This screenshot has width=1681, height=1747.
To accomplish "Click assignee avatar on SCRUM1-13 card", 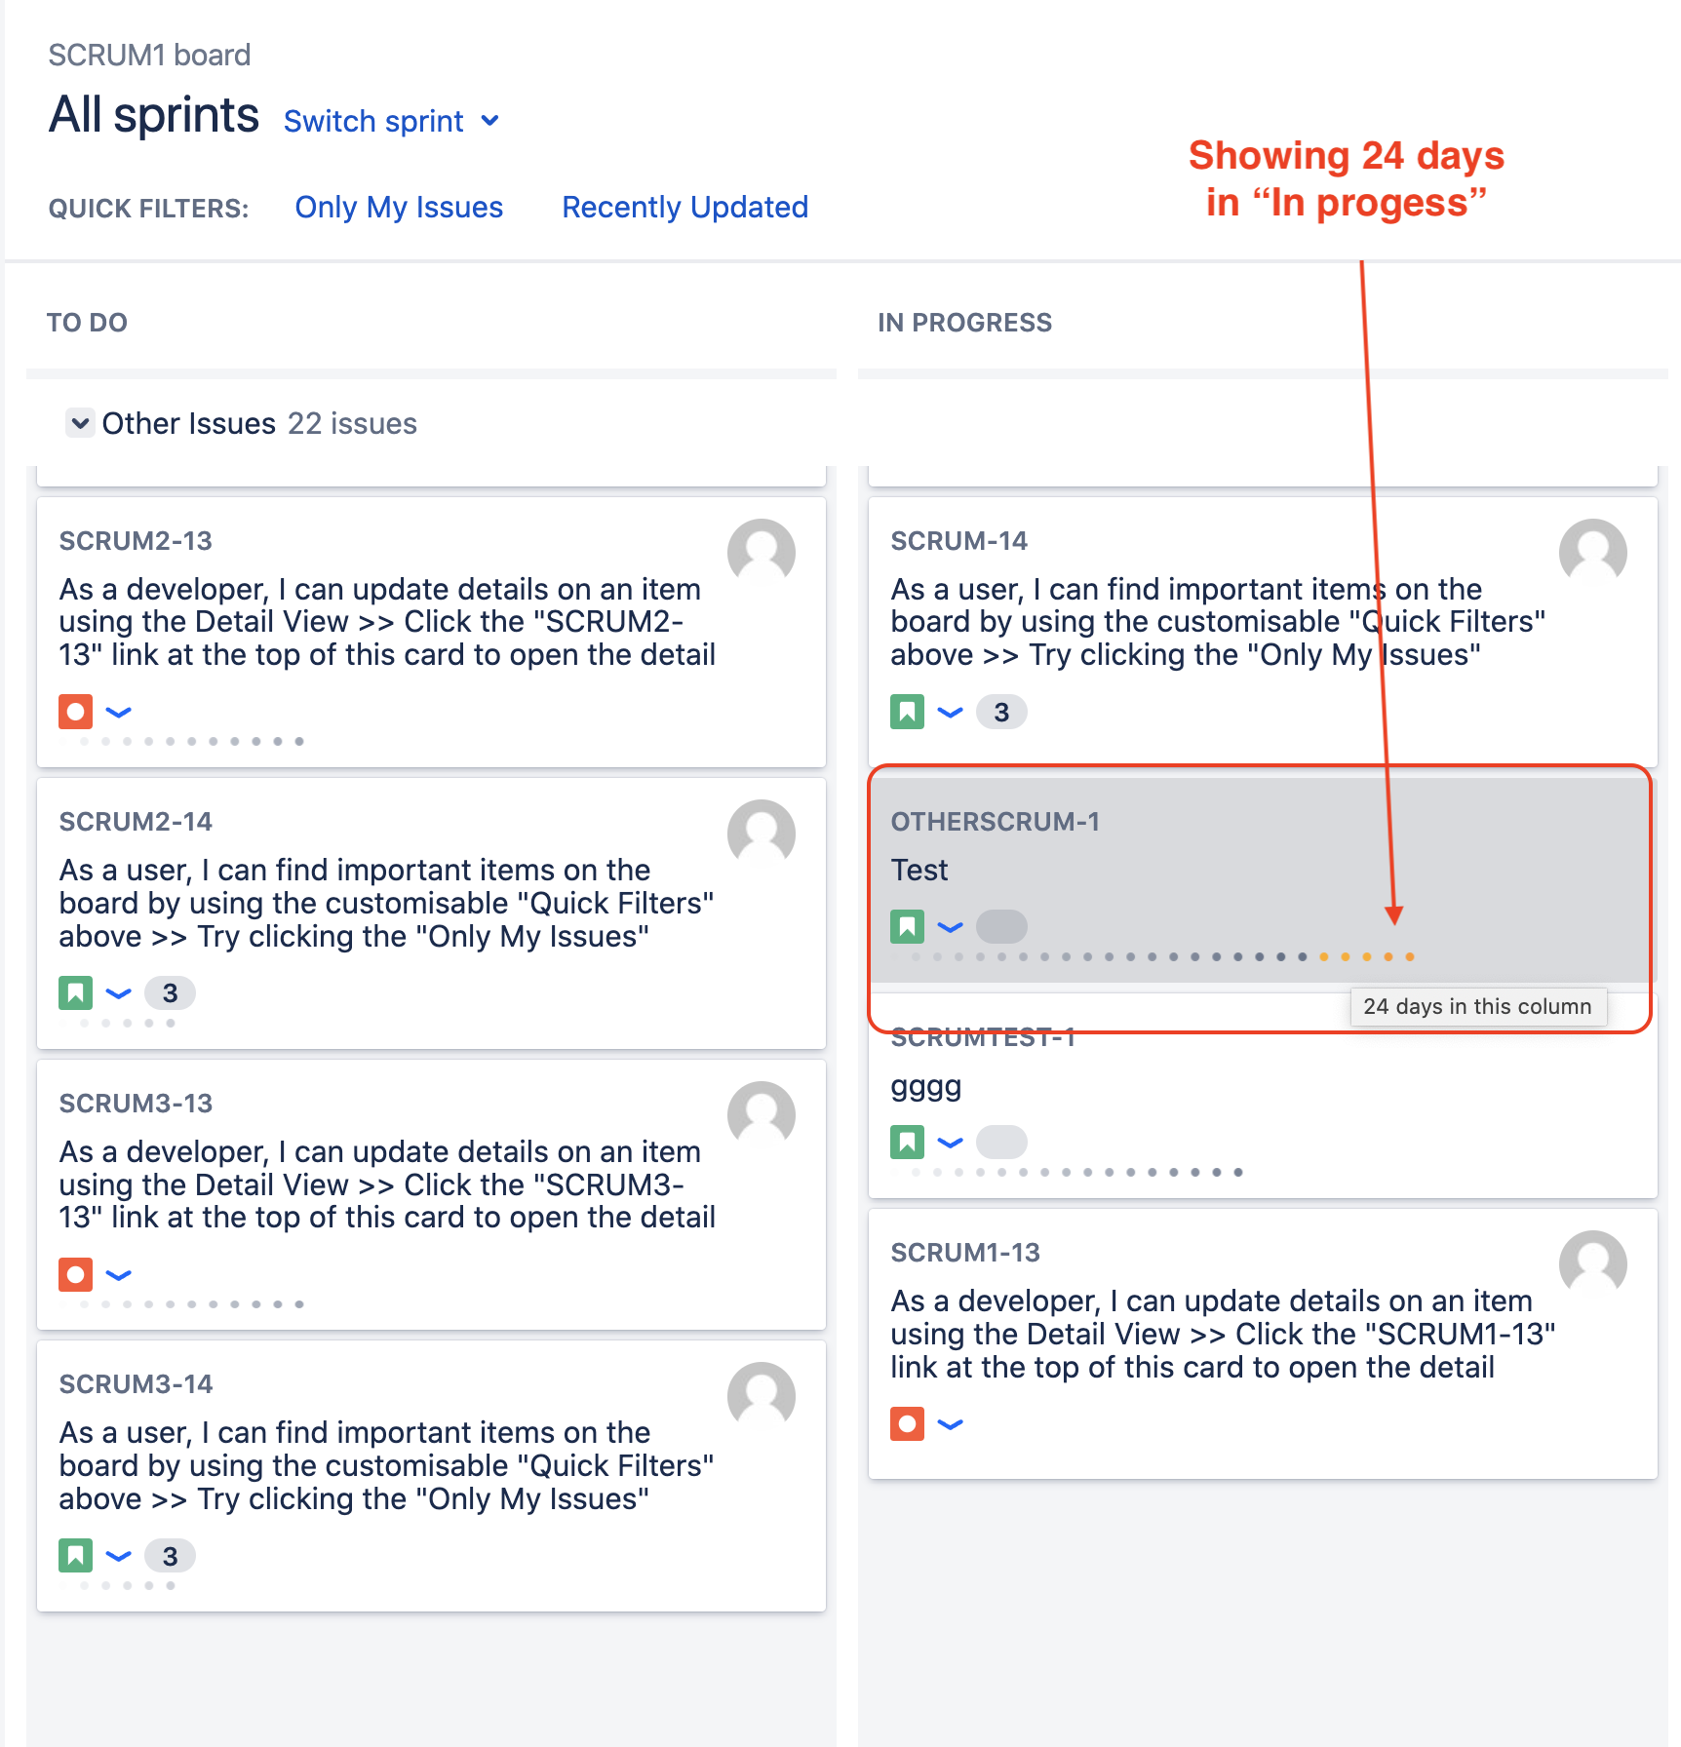I will 1593,1264.
